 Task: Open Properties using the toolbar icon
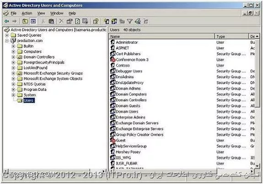(69, 21)
